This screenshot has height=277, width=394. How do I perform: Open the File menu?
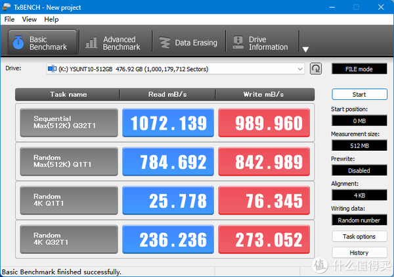coord(10,19)
